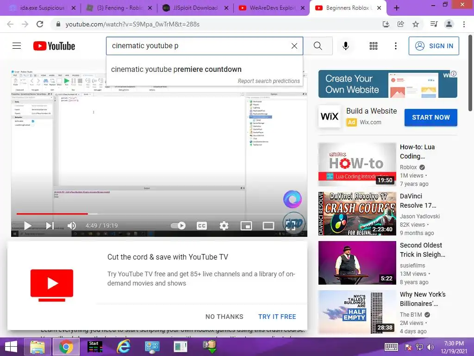Viewport: 474px width, 356px height.
Task: Share this page icon
Action: coord(401,24)
